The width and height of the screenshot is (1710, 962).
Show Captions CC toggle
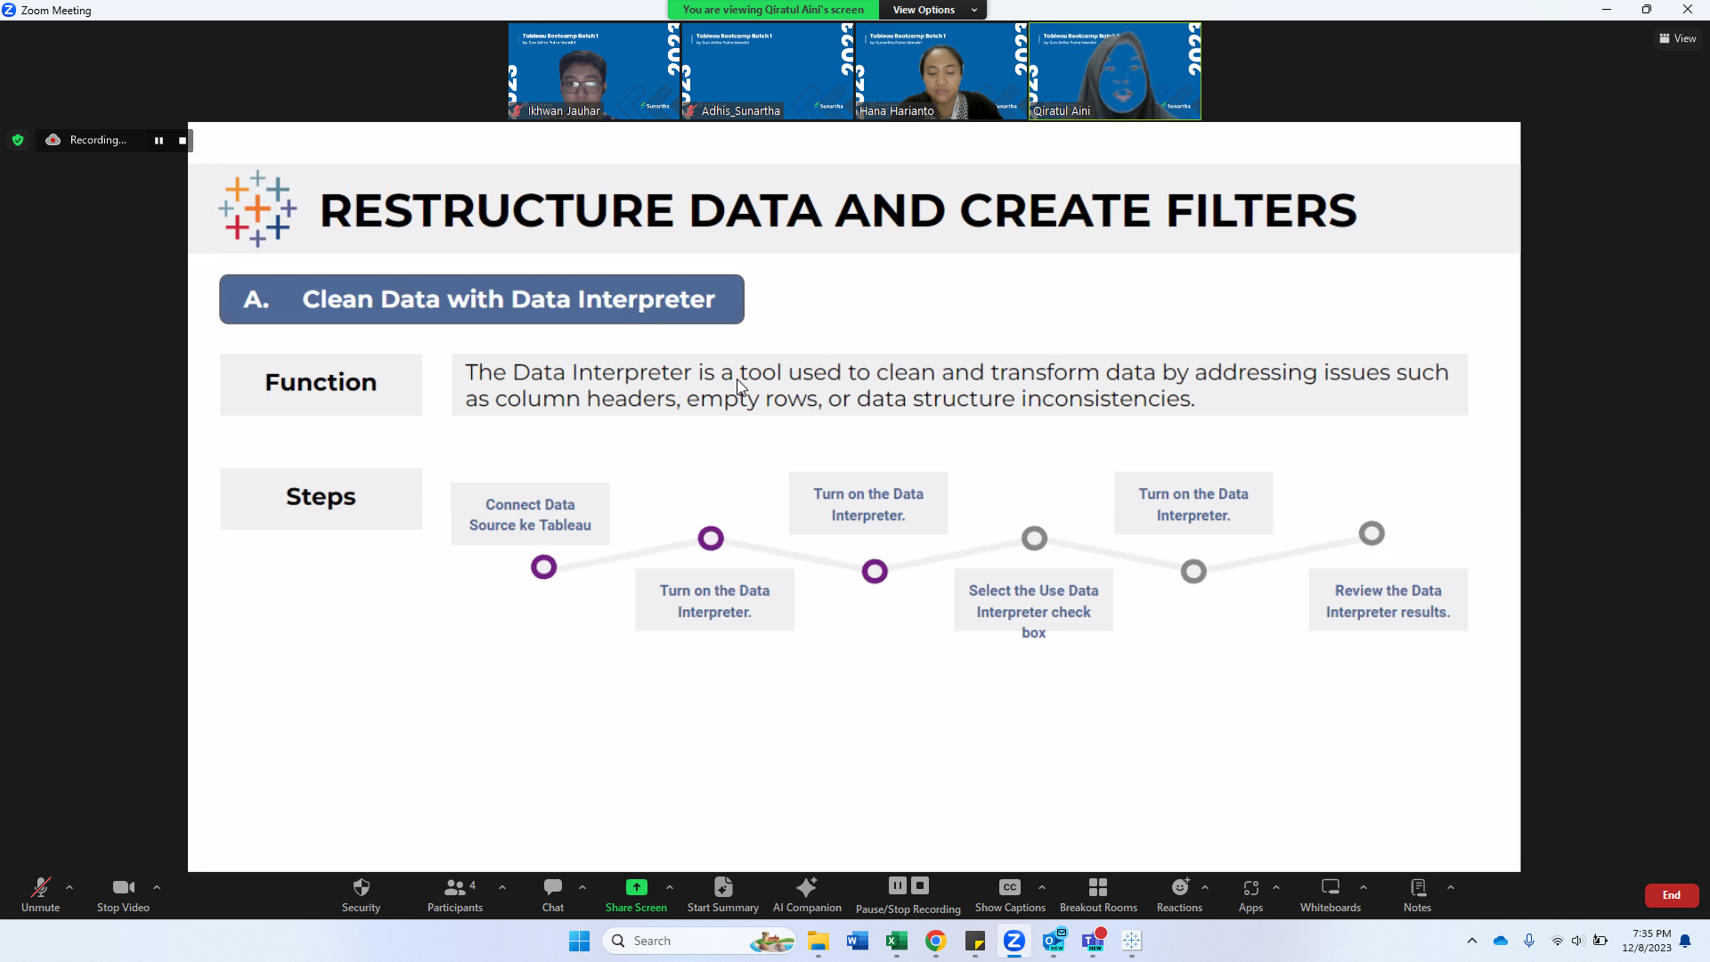click(1009, 887)
